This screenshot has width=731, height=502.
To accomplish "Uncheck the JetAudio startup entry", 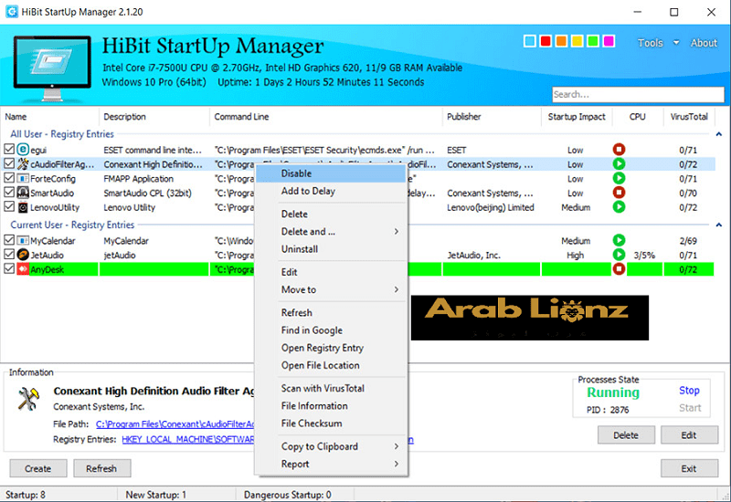I will coord(9,255).
